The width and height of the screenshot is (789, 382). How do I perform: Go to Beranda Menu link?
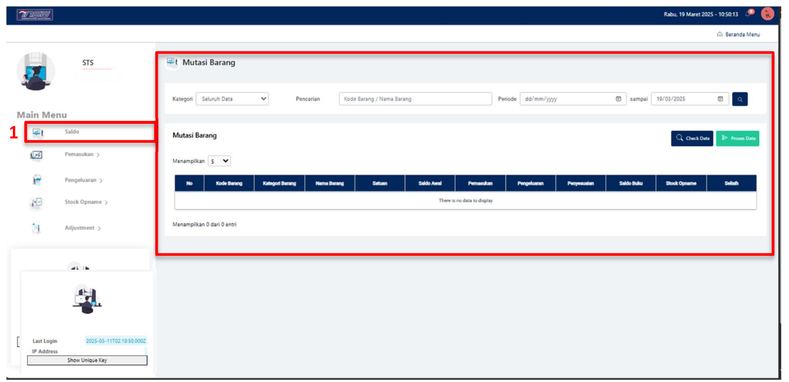[738, 34]
